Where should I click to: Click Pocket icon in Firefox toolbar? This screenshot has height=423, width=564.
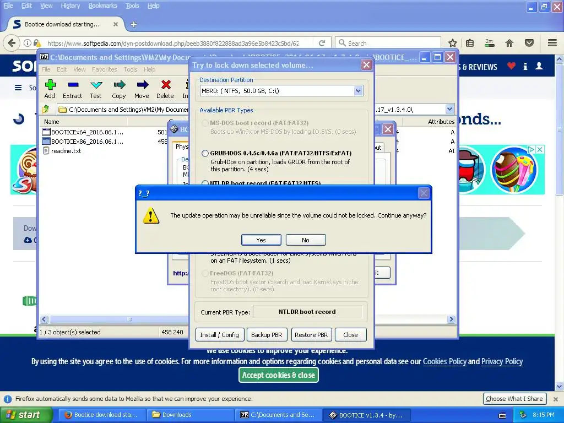click(x=529, y=43)
